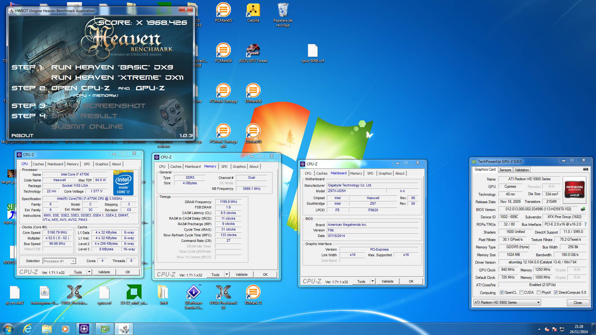Open Windows Explorer from taskbar
The image size is (596, 335).
coord(47,328)
